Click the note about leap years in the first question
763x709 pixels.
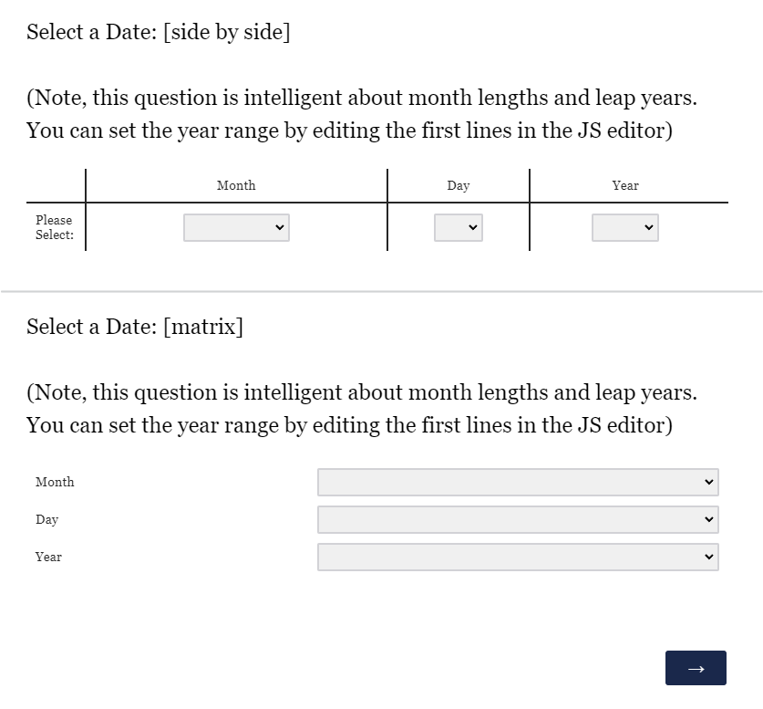pos(360,113)
